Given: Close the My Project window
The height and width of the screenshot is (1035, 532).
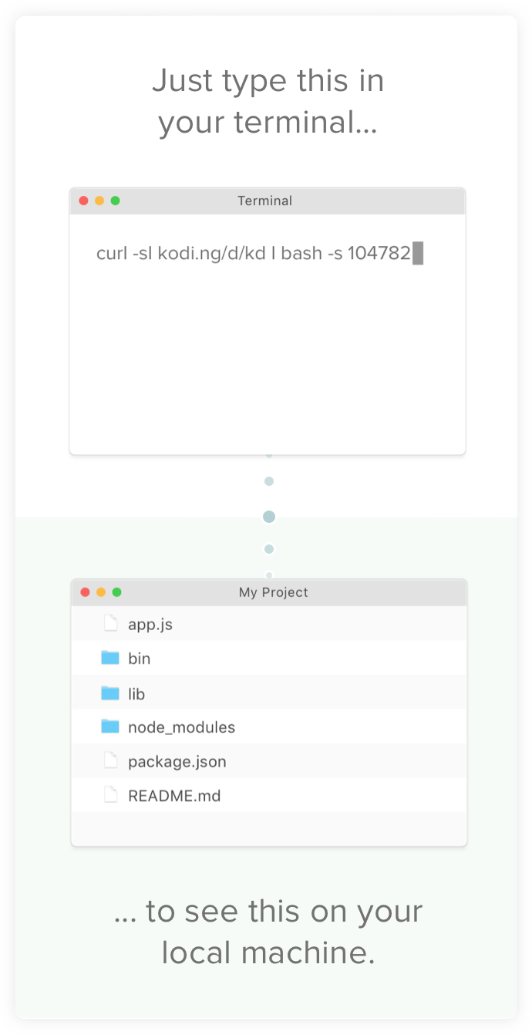Looking at the screenshot, I should [x=86, y=592].
